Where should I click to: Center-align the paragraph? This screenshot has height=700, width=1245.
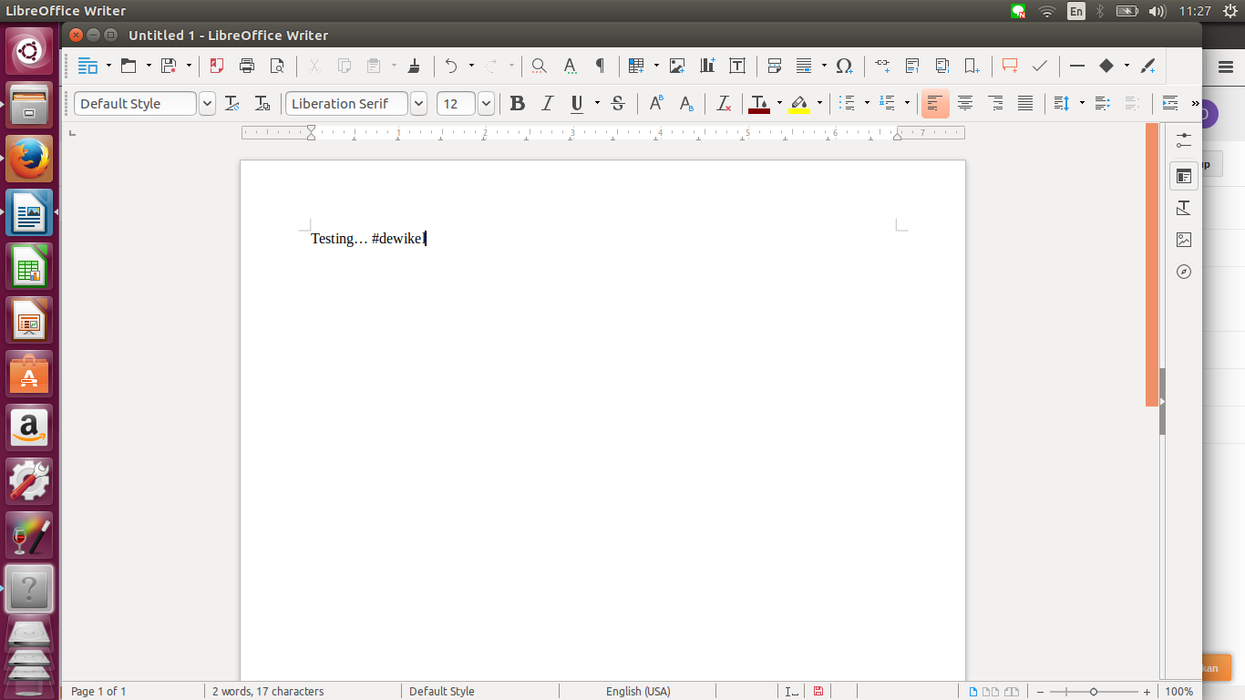(x=965, y=104)
